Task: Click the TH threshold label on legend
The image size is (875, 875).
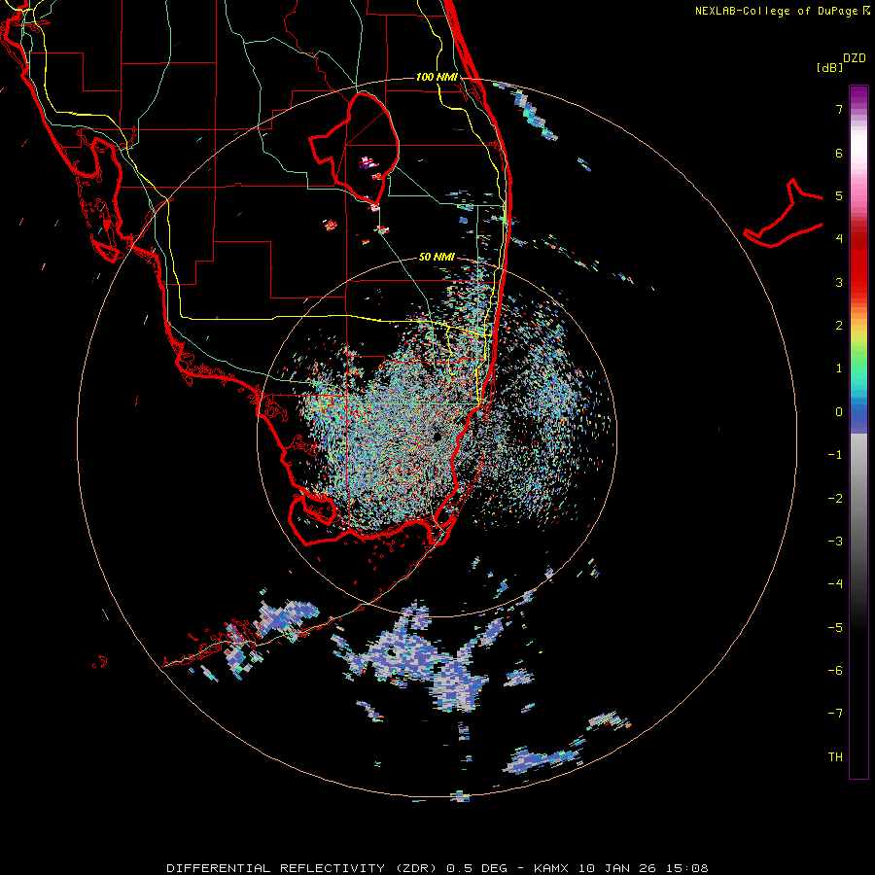Action: [835, 757]
